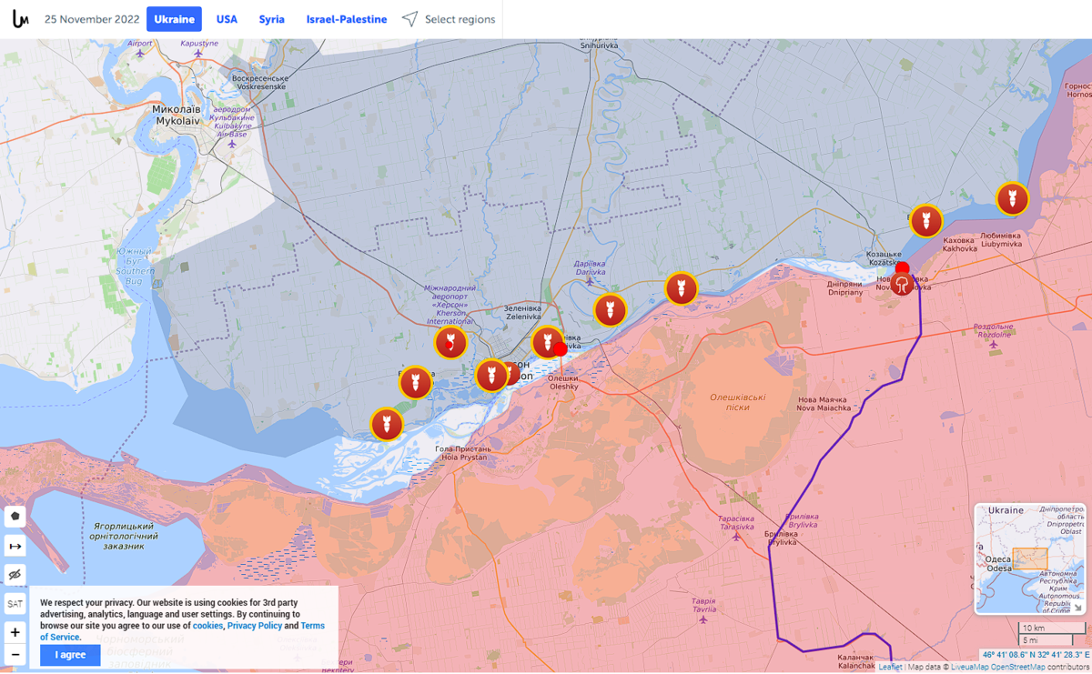Click the Tarasivka airfield plane icon
Image resolution: width=1092 pixels, height=674 pixels.
point(736,537)
